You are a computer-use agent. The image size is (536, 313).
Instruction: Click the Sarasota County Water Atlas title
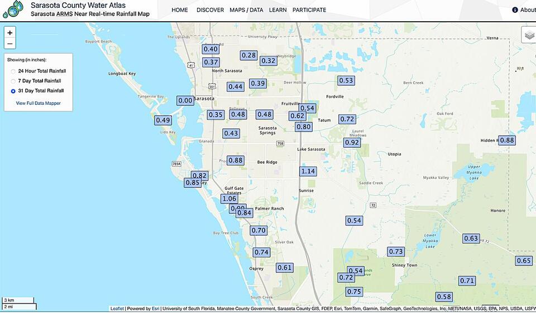pyautogui.click(x=78, y=5)
